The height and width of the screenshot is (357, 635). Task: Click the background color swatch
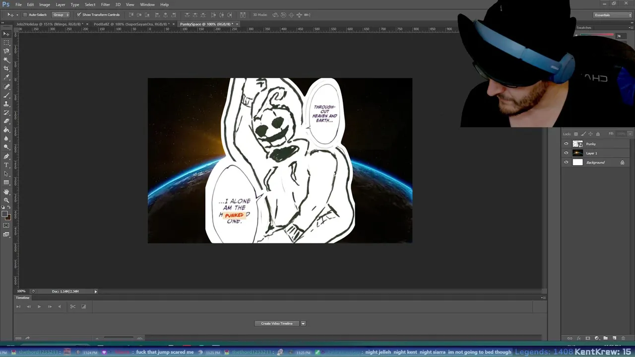pos(7,217)
